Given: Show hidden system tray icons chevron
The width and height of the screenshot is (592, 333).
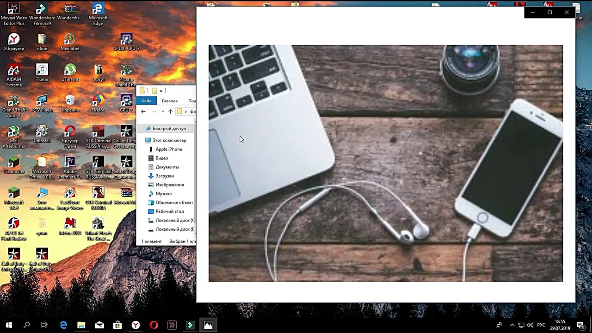Looking at the screenshot, I should (x=512, y=325).
